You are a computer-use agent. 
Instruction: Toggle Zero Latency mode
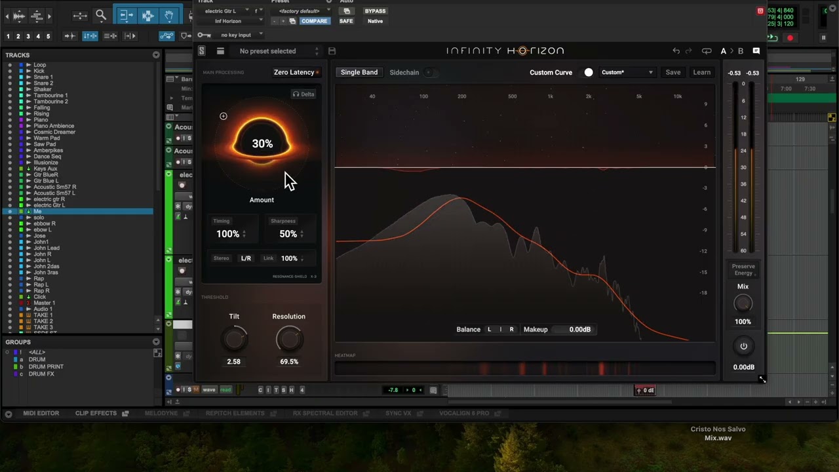(296, 72)
